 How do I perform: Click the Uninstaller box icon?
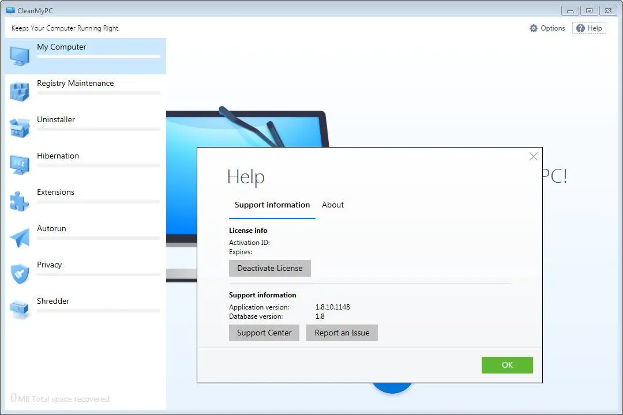point(20,128)
